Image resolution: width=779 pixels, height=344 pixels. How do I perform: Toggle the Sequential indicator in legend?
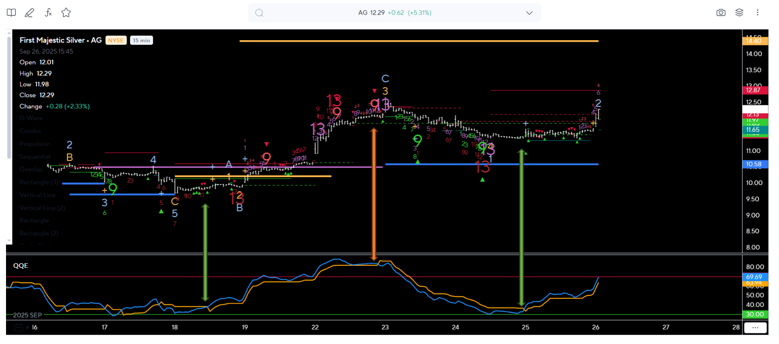click(x=36, y=156)
